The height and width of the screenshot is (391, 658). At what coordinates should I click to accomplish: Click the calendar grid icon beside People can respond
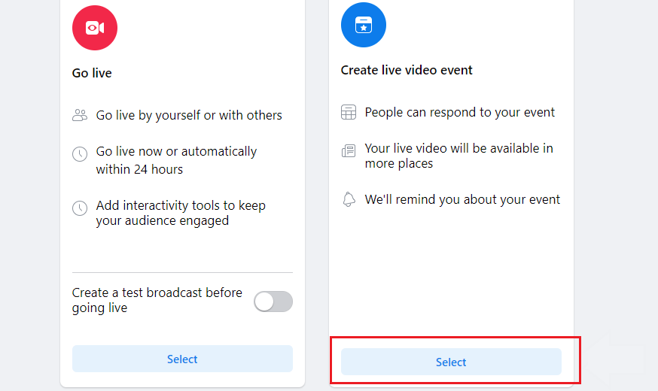[349, 112]
